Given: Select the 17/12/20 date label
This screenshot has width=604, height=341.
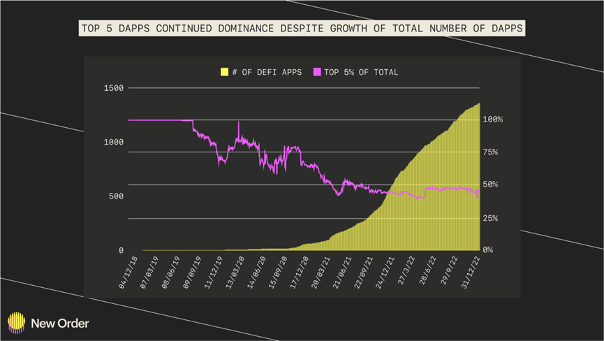Looking at the screenshot, I should coord(300,272).
